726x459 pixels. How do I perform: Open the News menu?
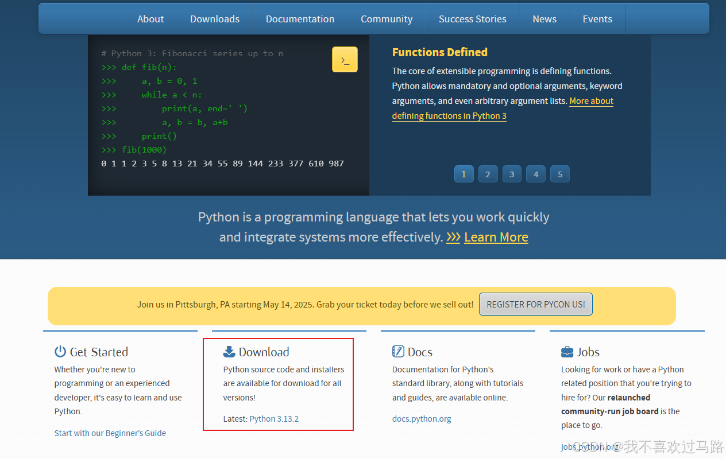544,19
